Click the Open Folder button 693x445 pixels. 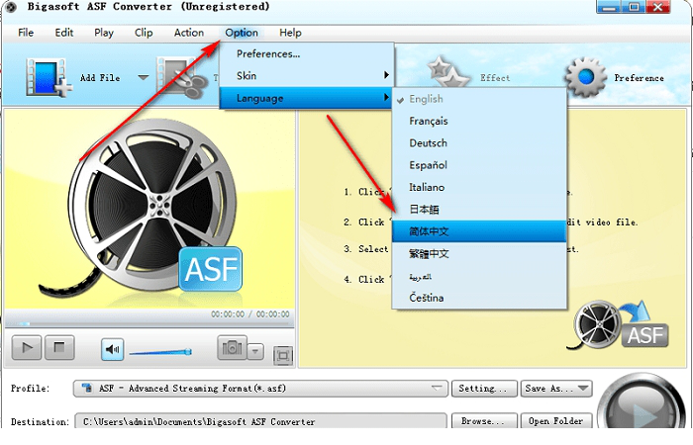coord(553,421)
